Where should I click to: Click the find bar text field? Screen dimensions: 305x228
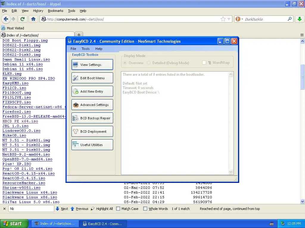click(31, 209)
